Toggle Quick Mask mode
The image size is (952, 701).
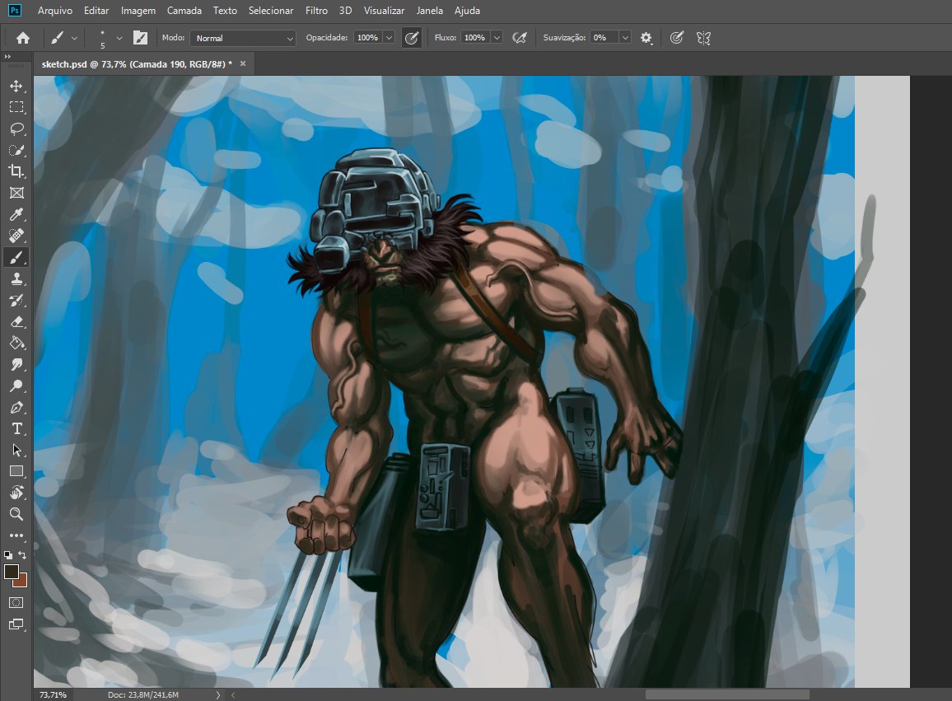[16, 603]
